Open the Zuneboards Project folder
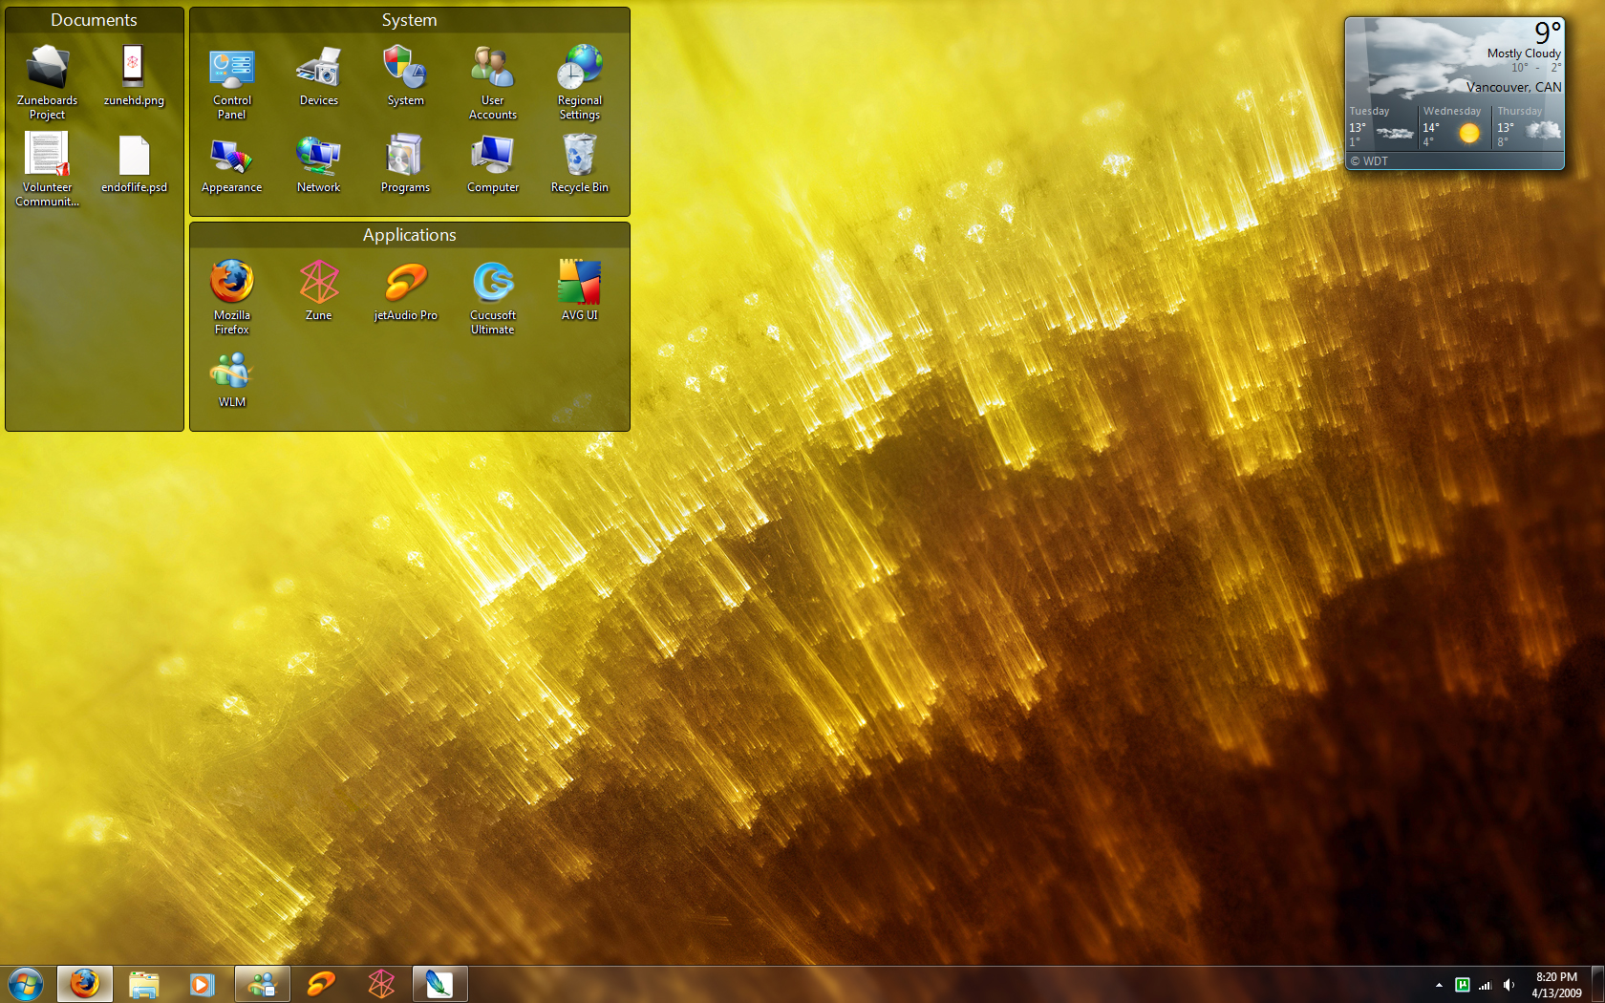This screenshot has width=1605, height=1003. 47,83
